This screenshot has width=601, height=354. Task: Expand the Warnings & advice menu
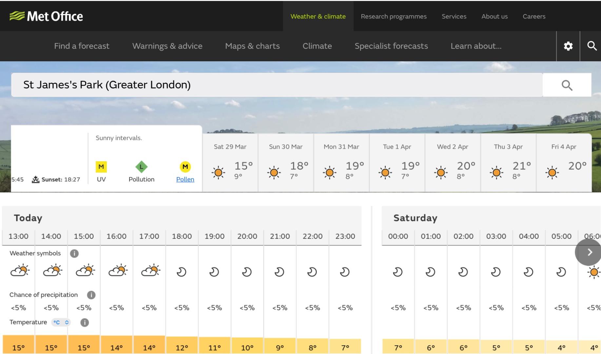167,46
